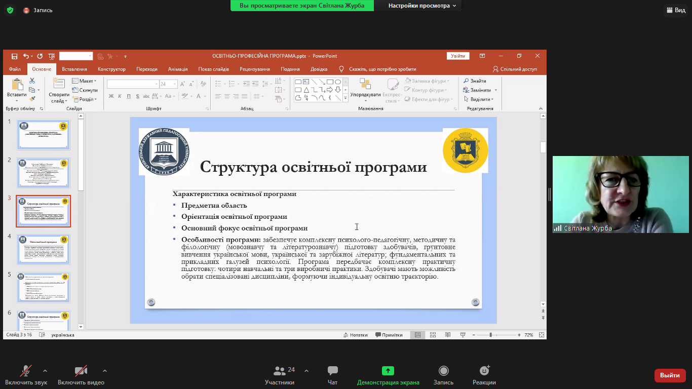Click the red Выйти button

pos(670,375)
